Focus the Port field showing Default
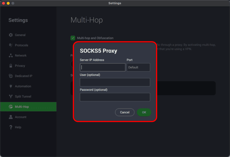Image resolution: width=230 pixels, height=157 pixels. [x=138, y=67]
